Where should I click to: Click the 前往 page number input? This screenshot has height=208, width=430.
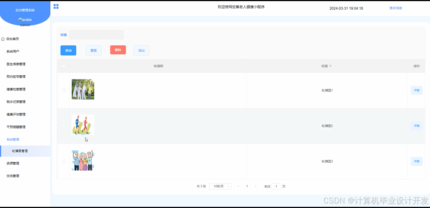click(276, 187)
